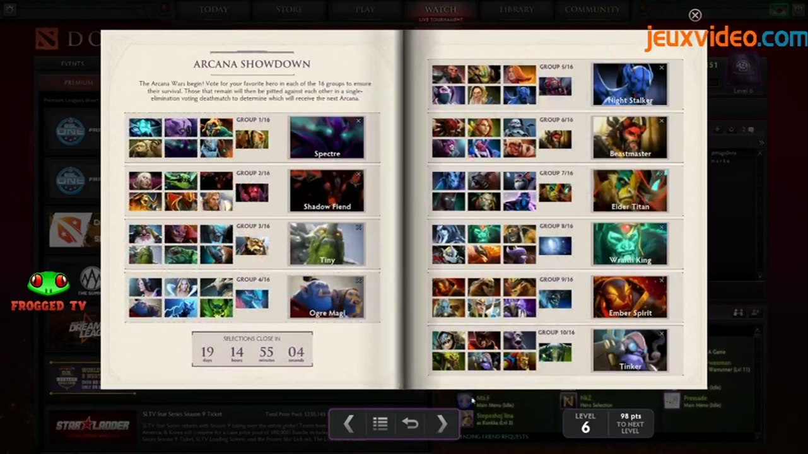
Task: Vote Tidehunter in Group 3/16
Action: 181,254
